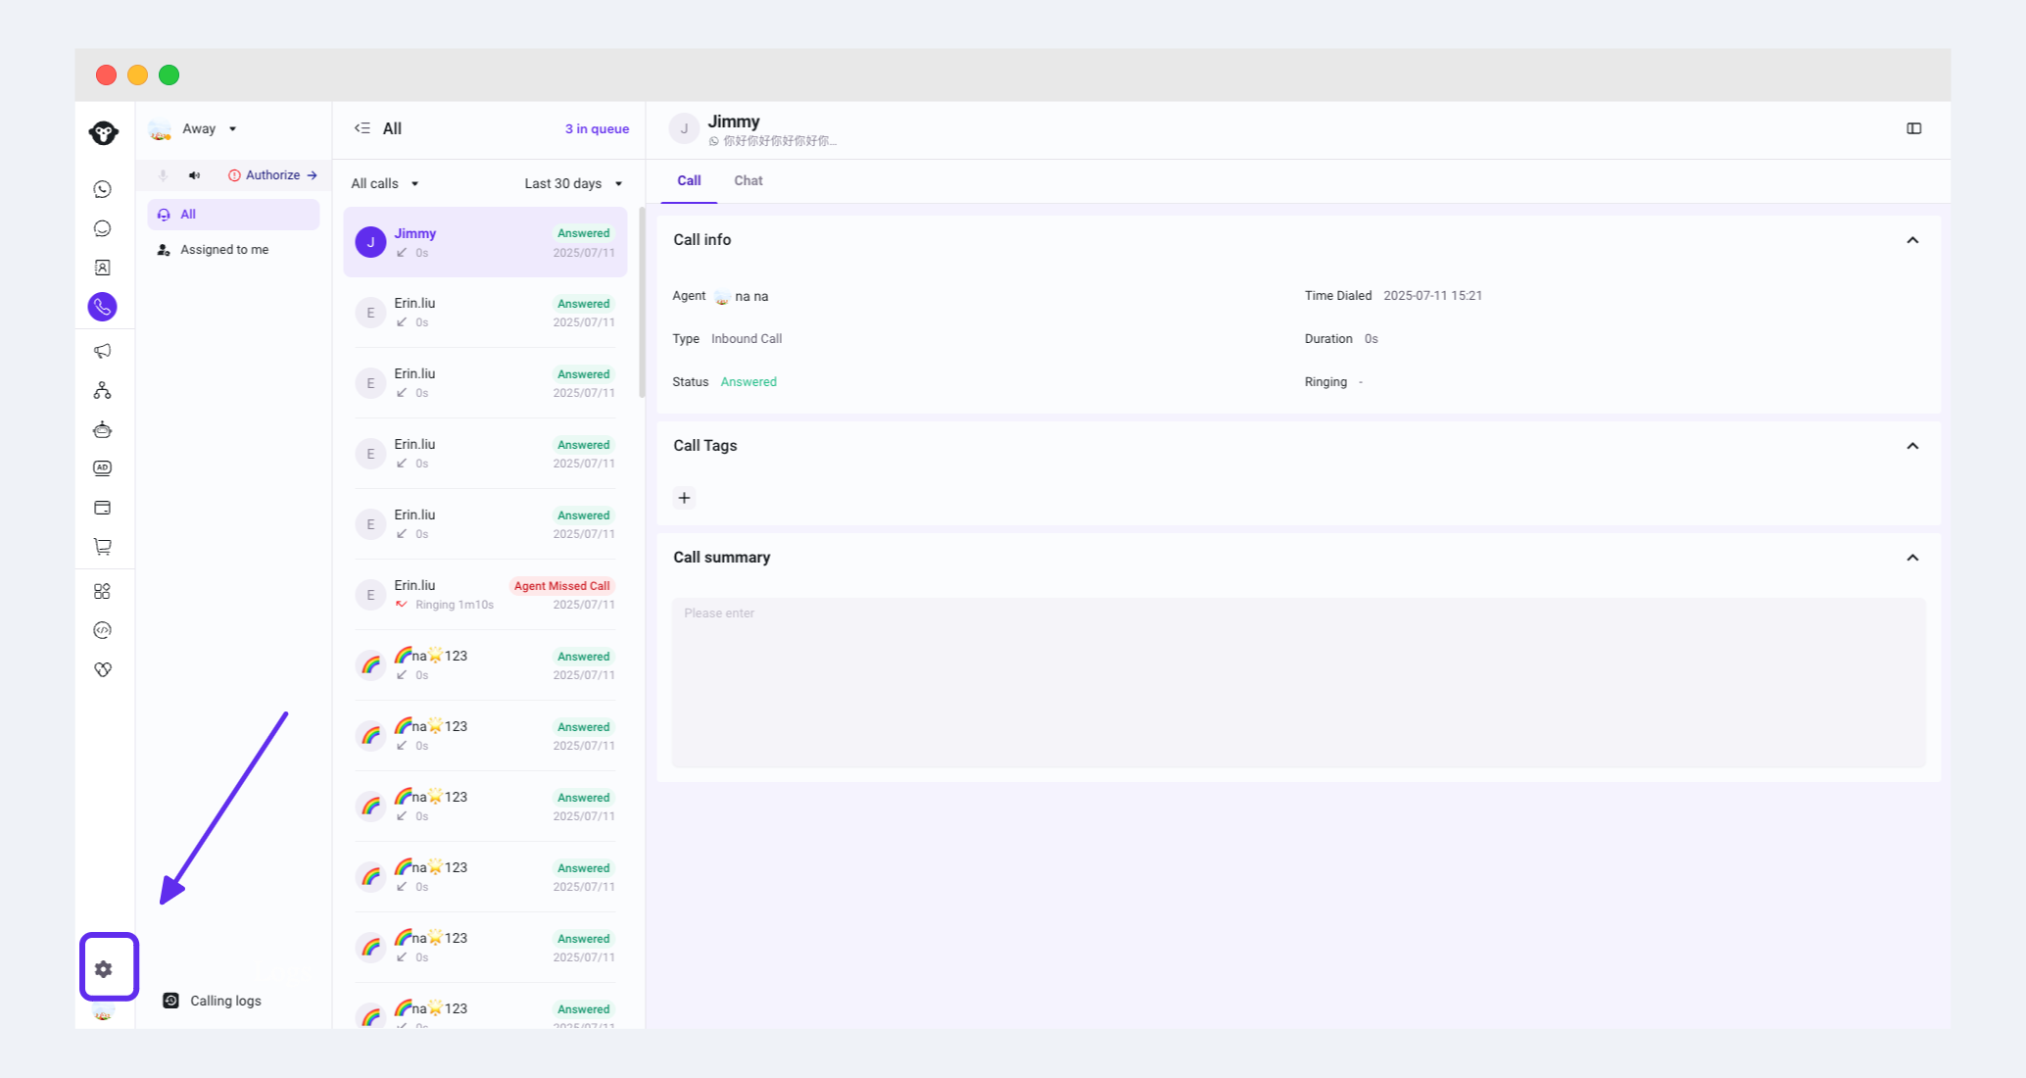Open the contacts address book icon
This screenshot has width=2026, height=1078.
coord(103,268)
